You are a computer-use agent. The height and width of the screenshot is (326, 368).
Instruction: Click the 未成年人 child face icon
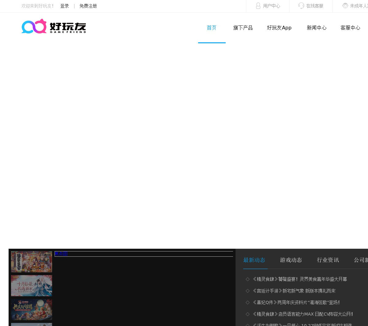345,6
